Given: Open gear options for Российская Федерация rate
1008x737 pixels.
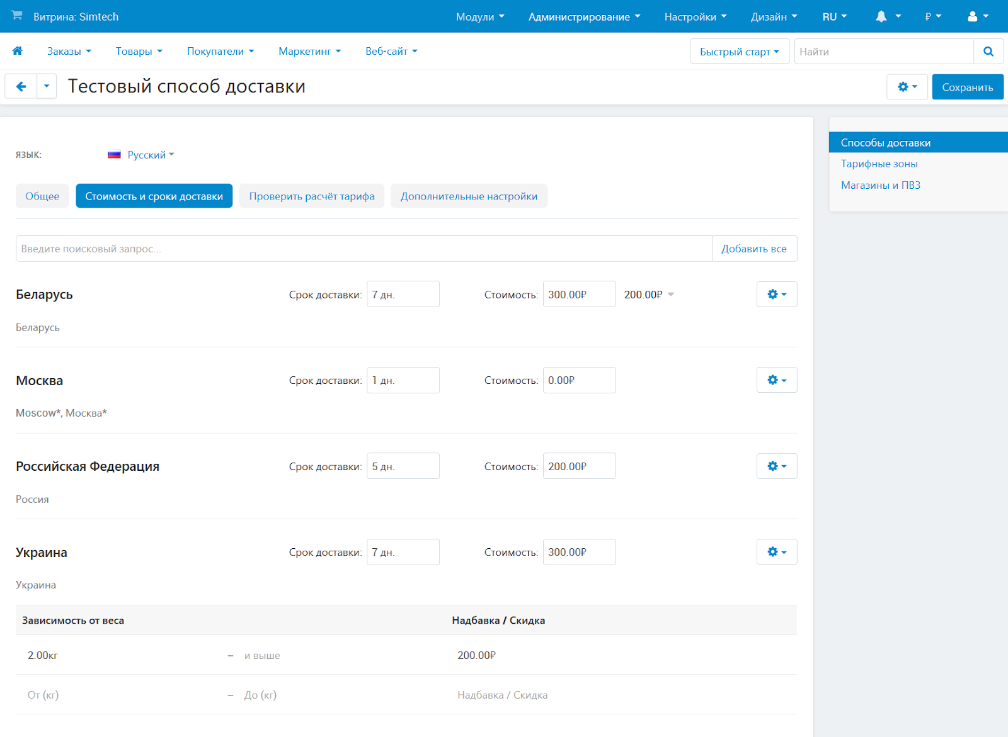Looking at the screenshot, I should tap(777, 466).
